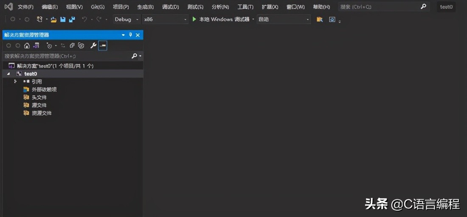Open the 视图(V) View menu
The image size is (467, 217).
[x=74, y=7]
